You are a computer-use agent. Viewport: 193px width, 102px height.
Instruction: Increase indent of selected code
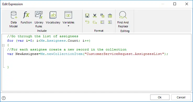point(110,22)
